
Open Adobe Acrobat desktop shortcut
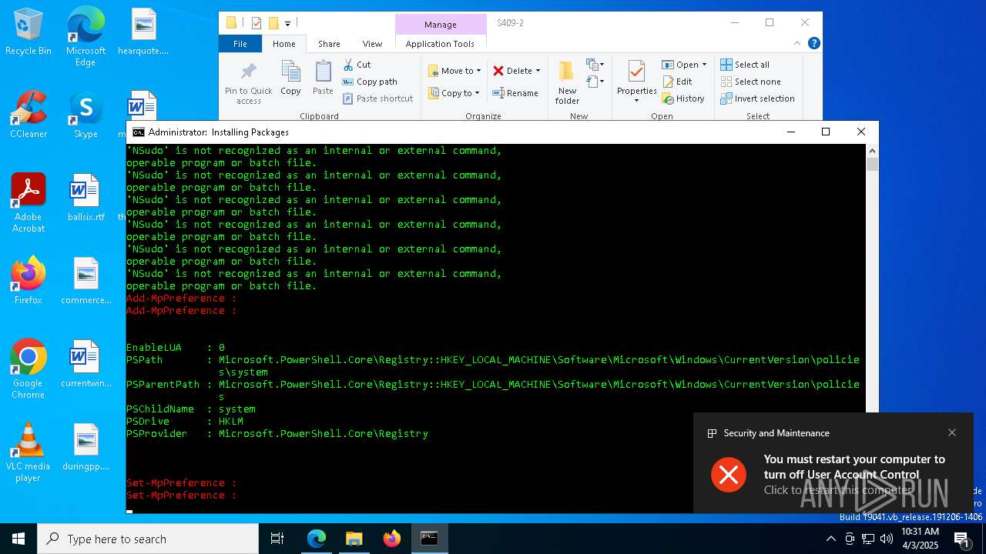(29, 203)
